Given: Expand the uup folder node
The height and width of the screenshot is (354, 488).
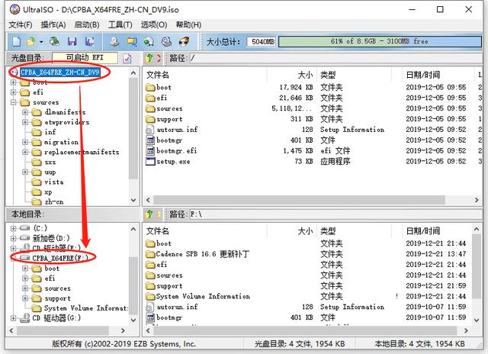Looking at the screenshot, I should coord(25,172).
